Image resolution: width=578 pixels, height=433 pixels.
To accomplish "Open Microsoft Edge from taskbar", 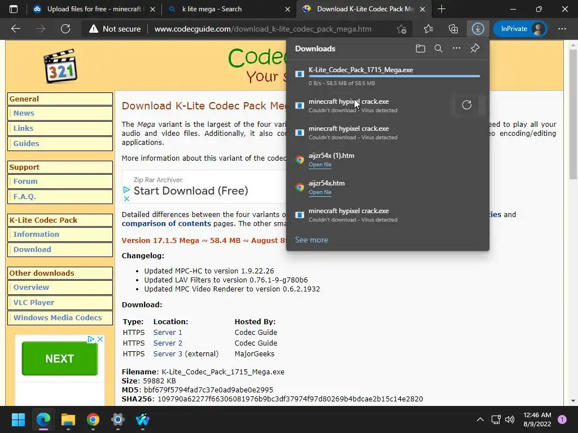I will [43, 419].
